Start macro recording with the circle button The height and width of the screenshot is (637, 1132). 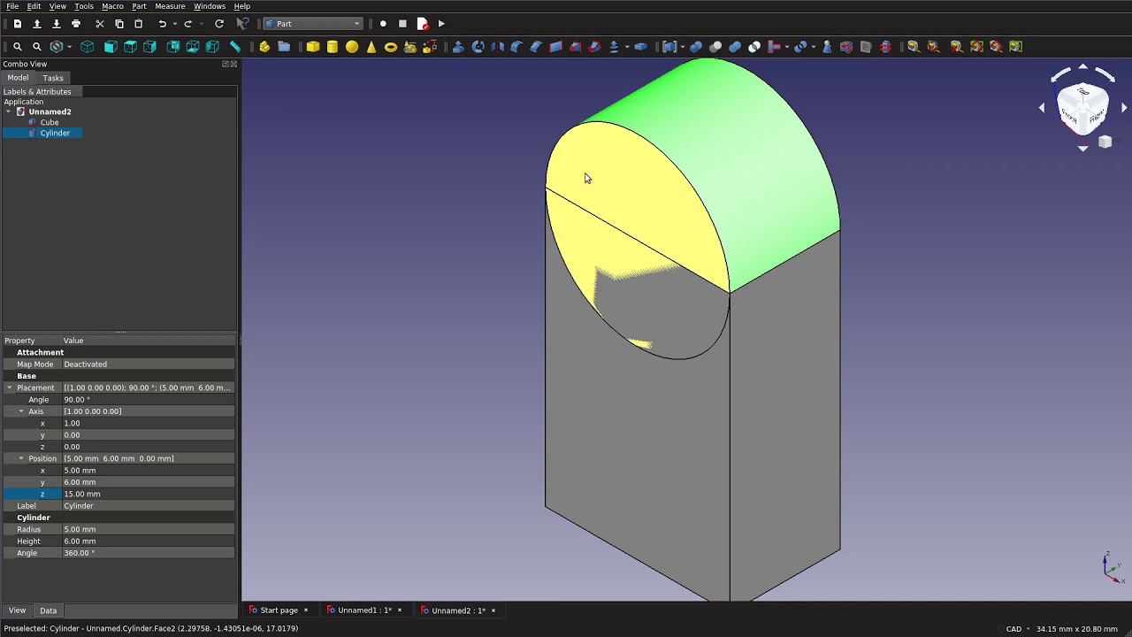coord(383,24)
